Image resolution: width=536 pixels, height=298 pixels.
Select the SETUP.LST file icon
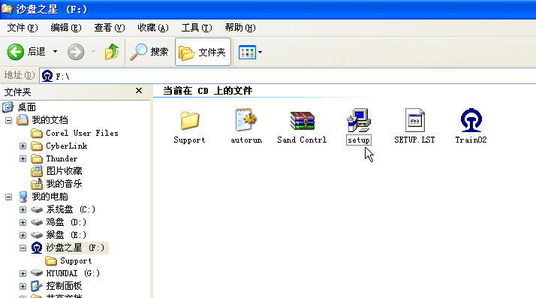pyautogui.click(x=414, y=120)
